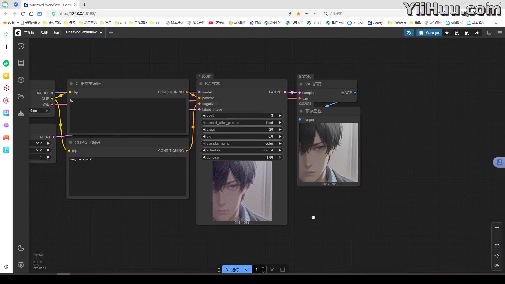Open the model library cube icon
Image resolution: width=505 pixels, height=284 pixels.
pos(21,80)
